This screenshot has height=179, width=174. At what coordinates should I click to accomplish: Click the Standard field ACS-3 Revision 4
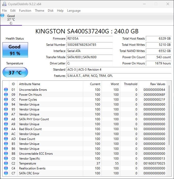click(x=119, y=69)
